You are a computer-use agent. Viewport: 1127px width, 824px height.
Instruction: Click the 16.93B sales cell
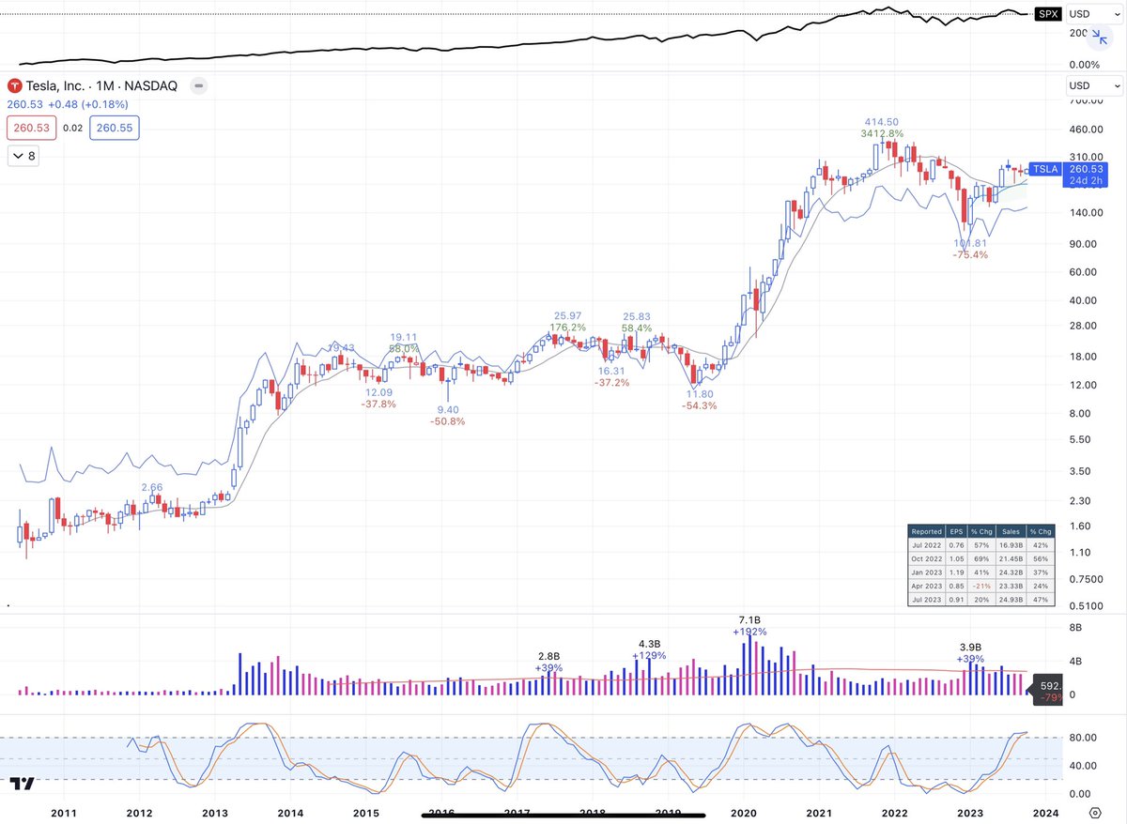(x=1010, y=543)
